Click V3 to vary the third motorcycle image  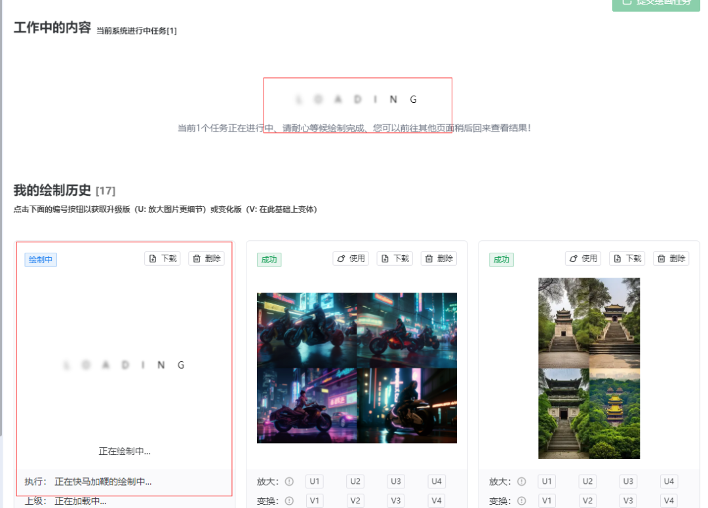395,501
